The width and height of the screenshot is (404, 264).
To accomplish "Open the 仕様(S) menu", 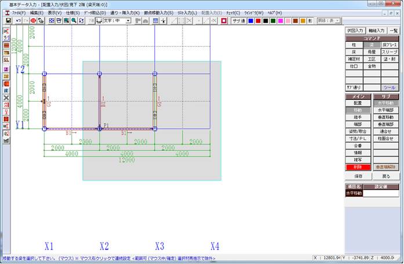I will (73, 13).
